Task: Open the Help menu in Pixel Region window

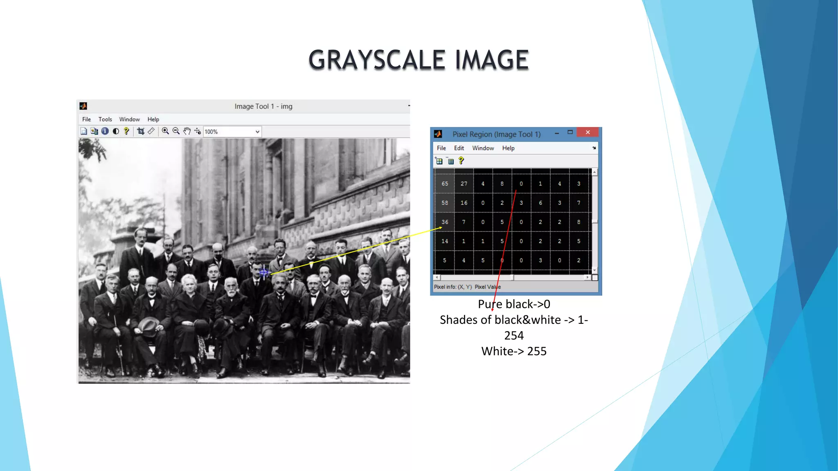Action: (x=509, y=148)
